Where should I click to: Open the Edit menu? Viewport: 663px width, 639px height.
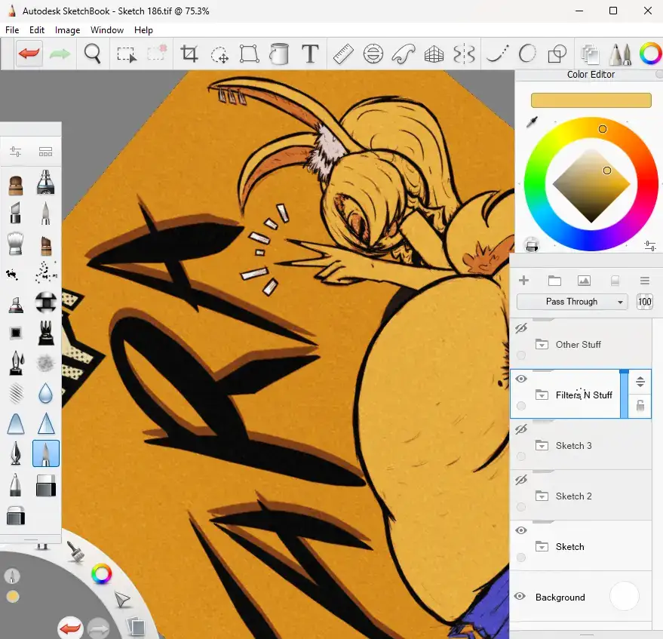click(37, 30)
